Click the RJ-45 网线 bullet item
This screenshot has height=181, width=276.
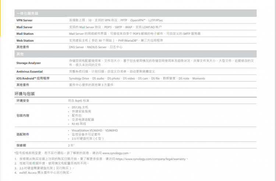click(x=79, y=124)
